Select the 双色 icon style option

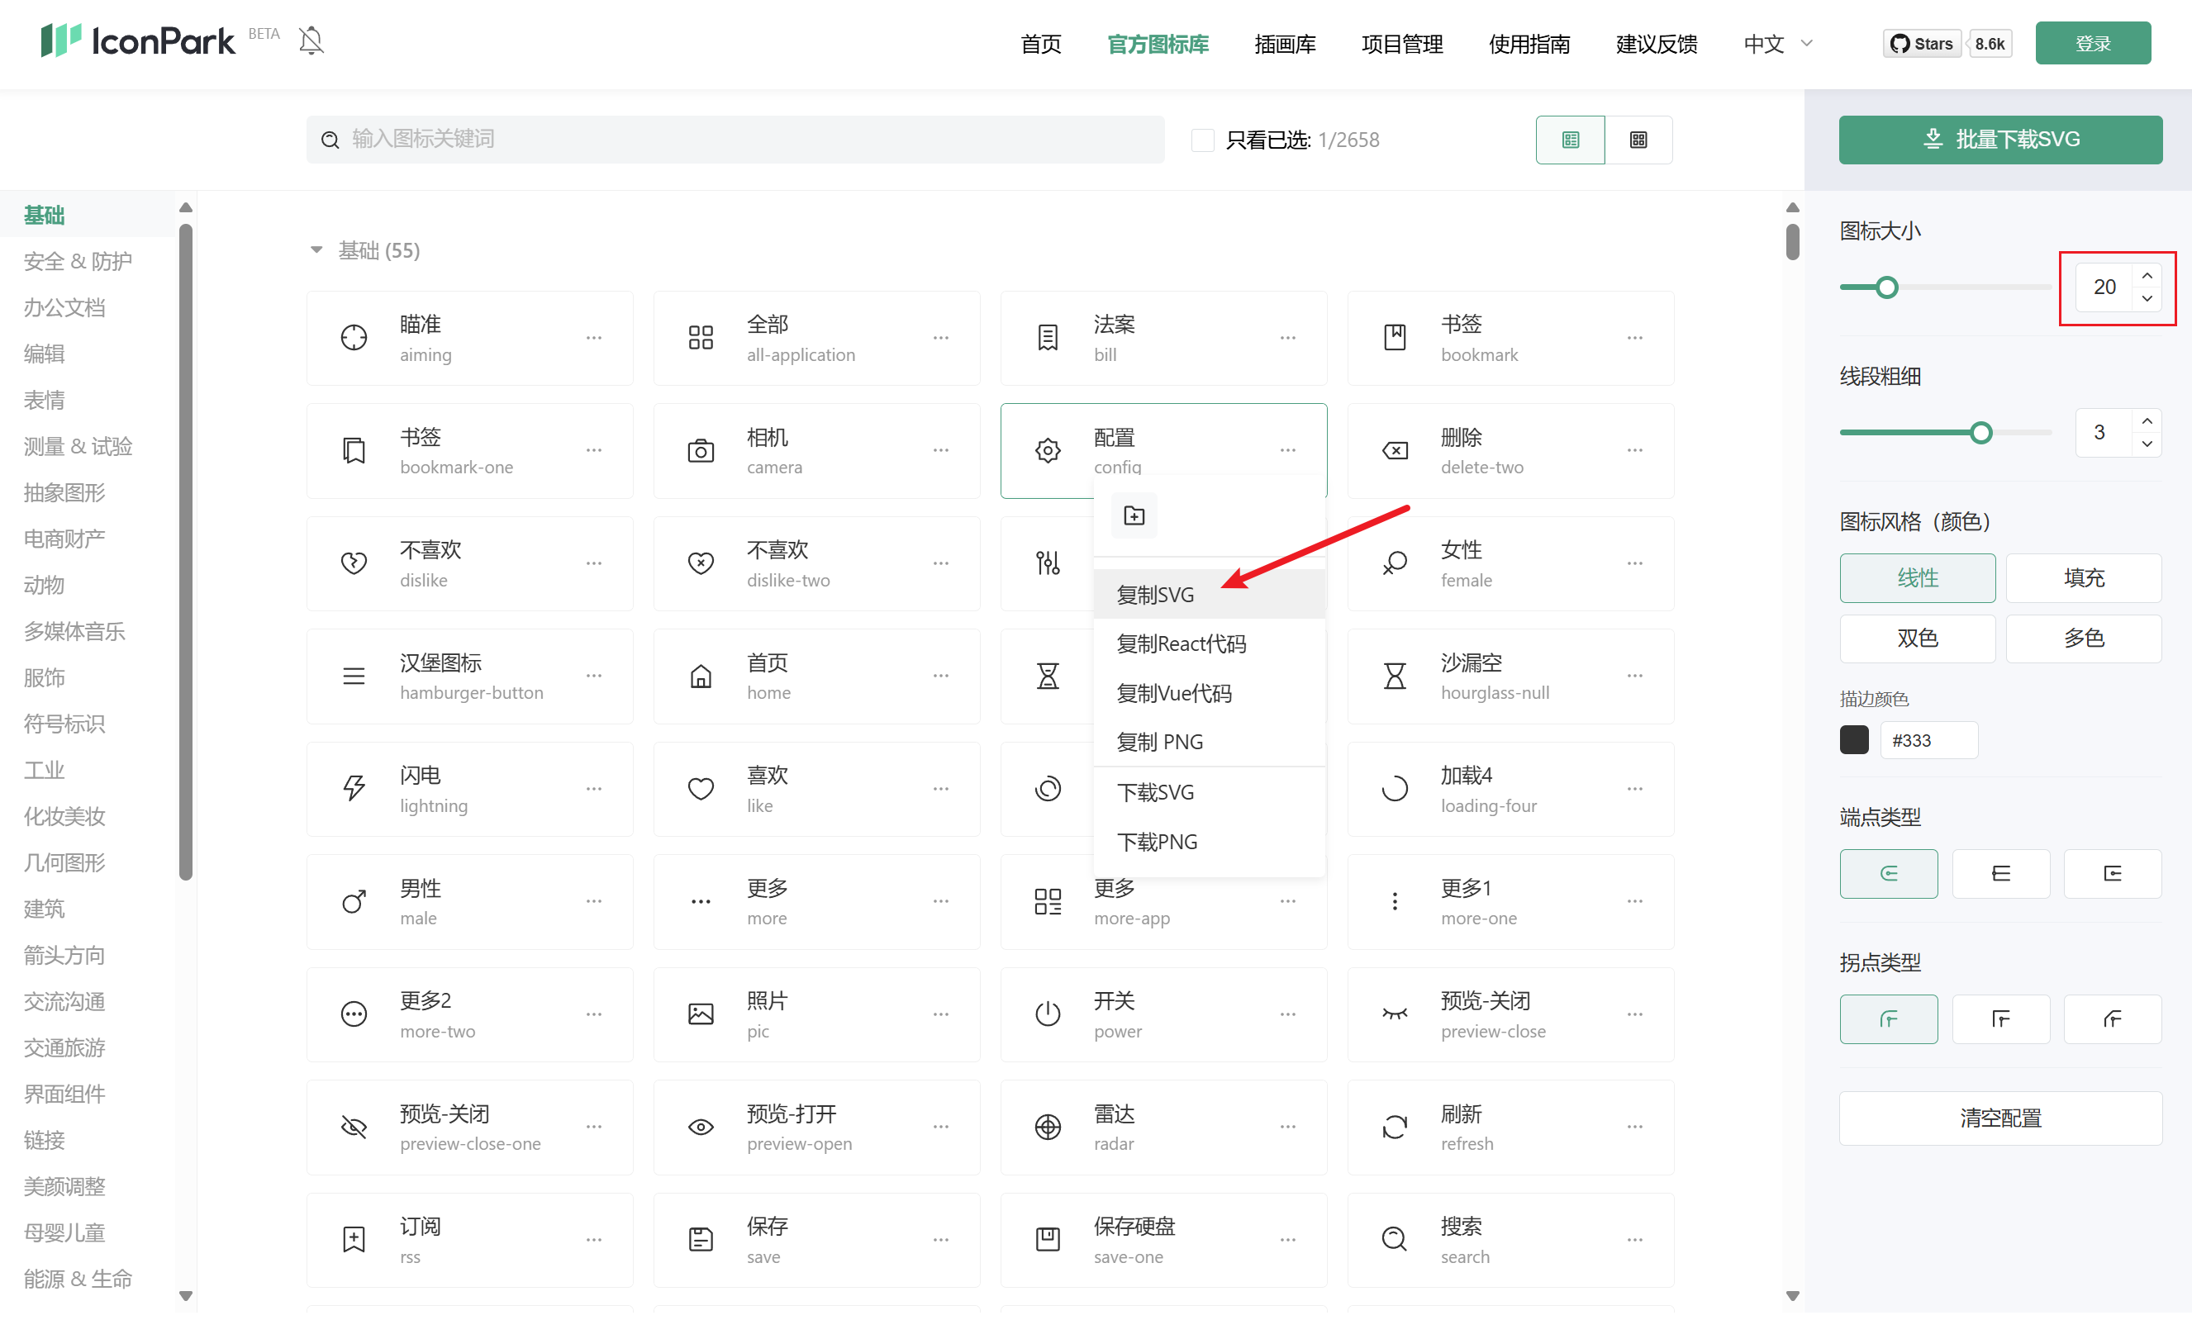click(x=1916, y=639)
